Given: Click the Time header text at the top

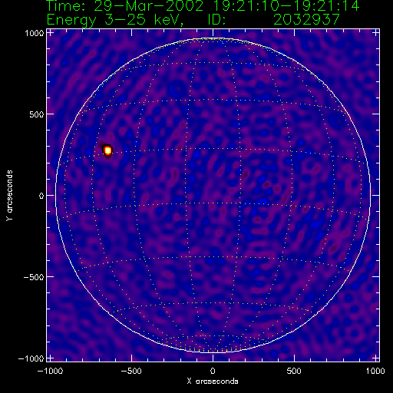Looking at the screenshot, I should [x=203, y=6].
